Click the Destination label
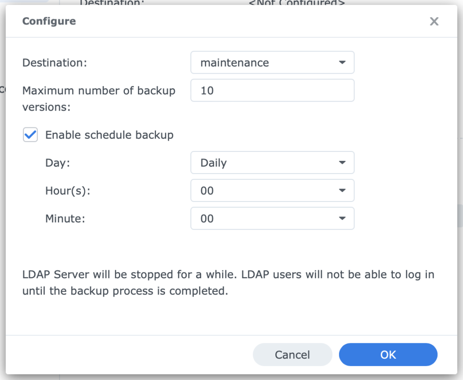 click(x=54, y=62)
